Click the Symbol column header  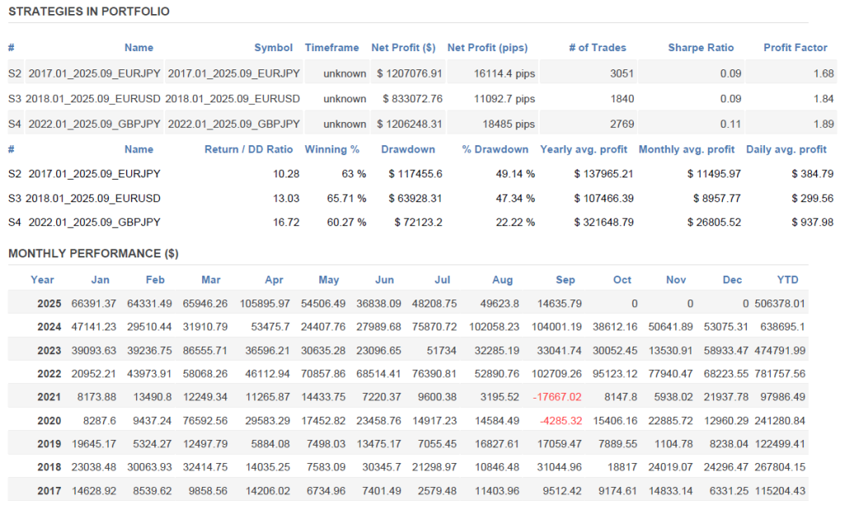[x=273, y=48]
